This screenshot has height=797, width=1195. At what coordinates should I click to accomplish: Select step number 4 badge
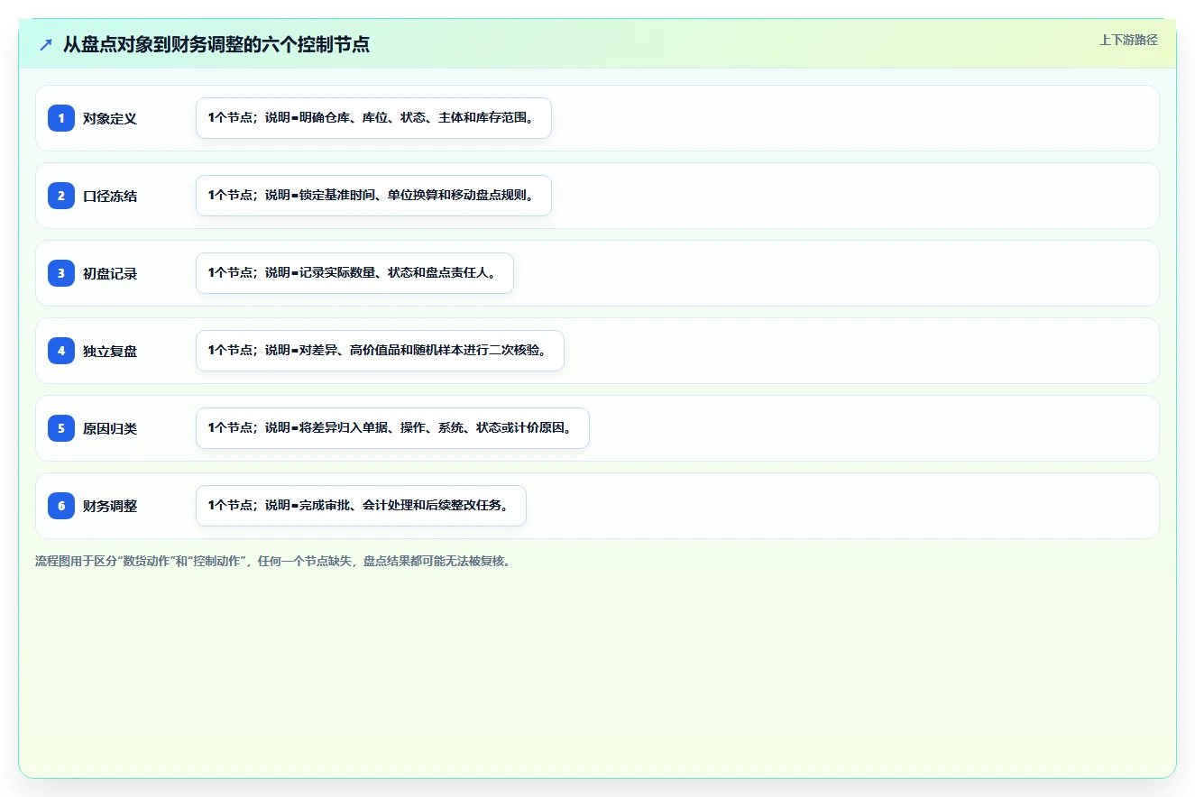point(61,351)
